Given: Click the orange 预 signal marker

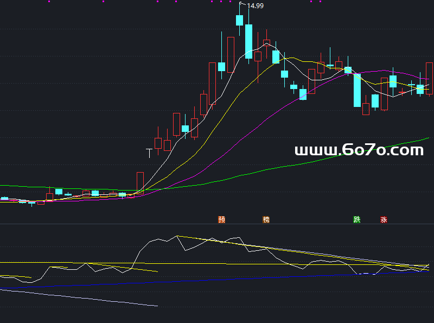Looking at the screenshot, I should 221,220.
